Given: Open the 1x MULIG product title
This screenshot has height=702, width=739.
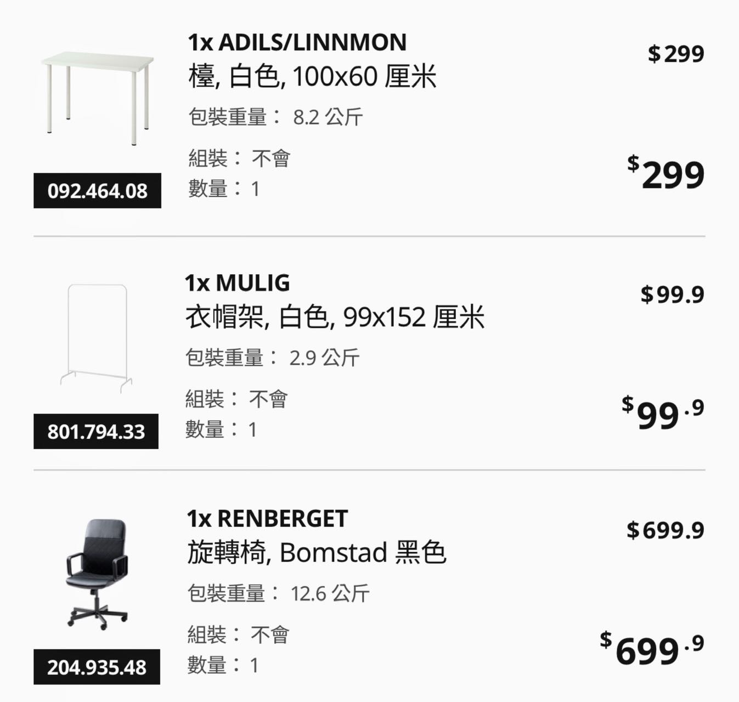Looking at the screenshot, I should 238,283.
